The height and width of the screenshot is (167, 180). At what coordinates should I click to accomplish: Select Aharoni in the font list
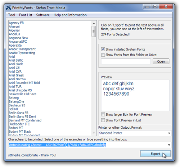(x=14, y=27)
